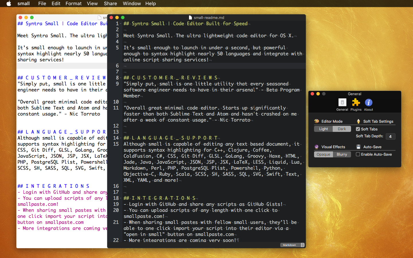Click the Auto-Save floppy disk icon

pyautogui.click(x=359, y=147)
